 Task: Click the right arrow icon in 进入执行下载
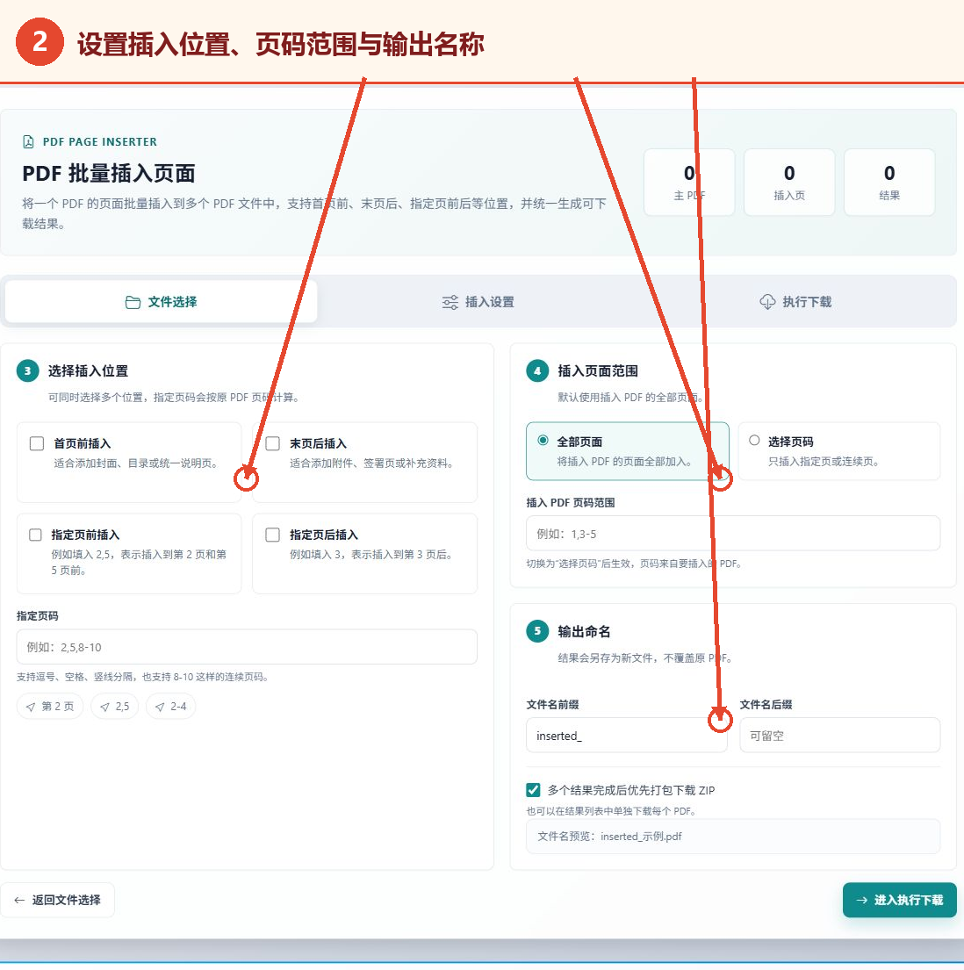click(x=861, y=900)
